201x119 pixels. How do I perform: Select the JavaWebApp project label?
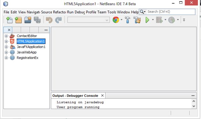[x=27, y=52]
